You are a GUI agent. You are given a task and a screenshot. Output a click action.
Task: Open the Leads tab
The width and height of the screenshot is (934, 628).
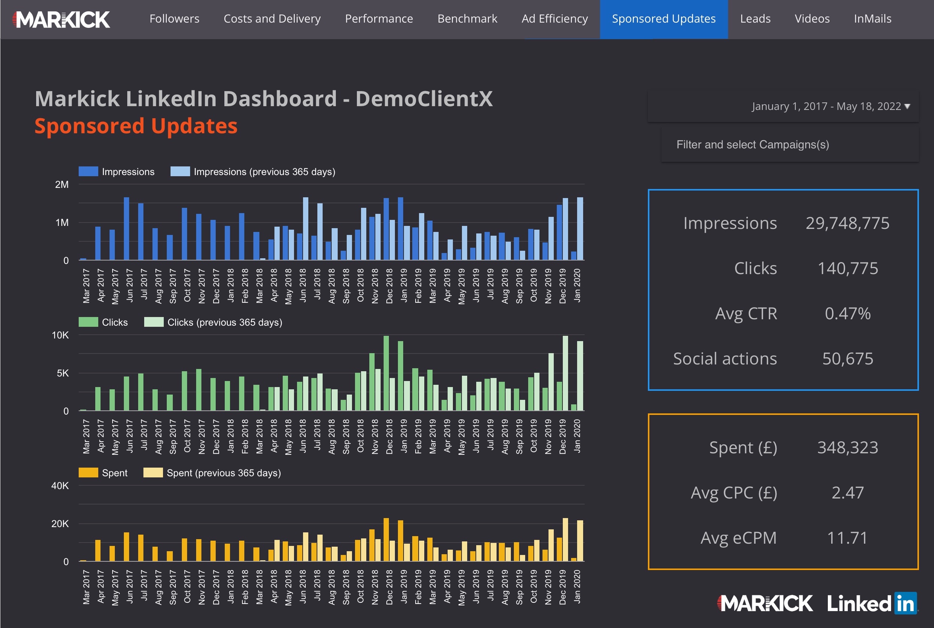click(x=755, y=19)
